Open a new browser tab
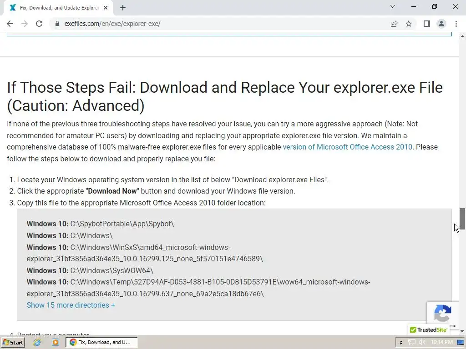Viewport: 466px width, 349px height. pos(123,8)
